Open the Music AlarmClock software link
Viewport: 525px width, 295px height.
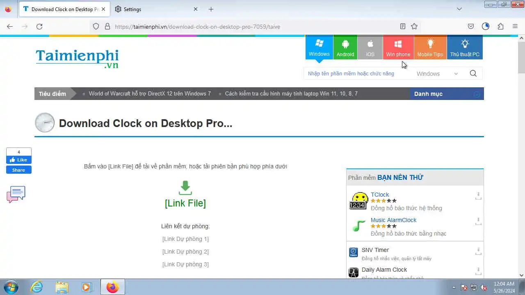pyautogui.click(x=393, y=220)
